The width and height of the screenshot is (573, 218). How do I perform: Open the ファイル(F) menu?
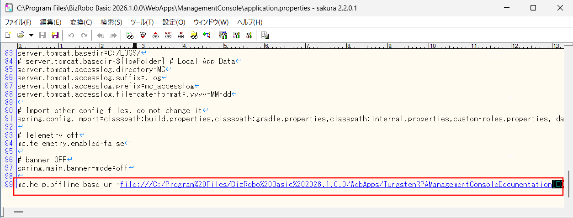coord(18,22)
